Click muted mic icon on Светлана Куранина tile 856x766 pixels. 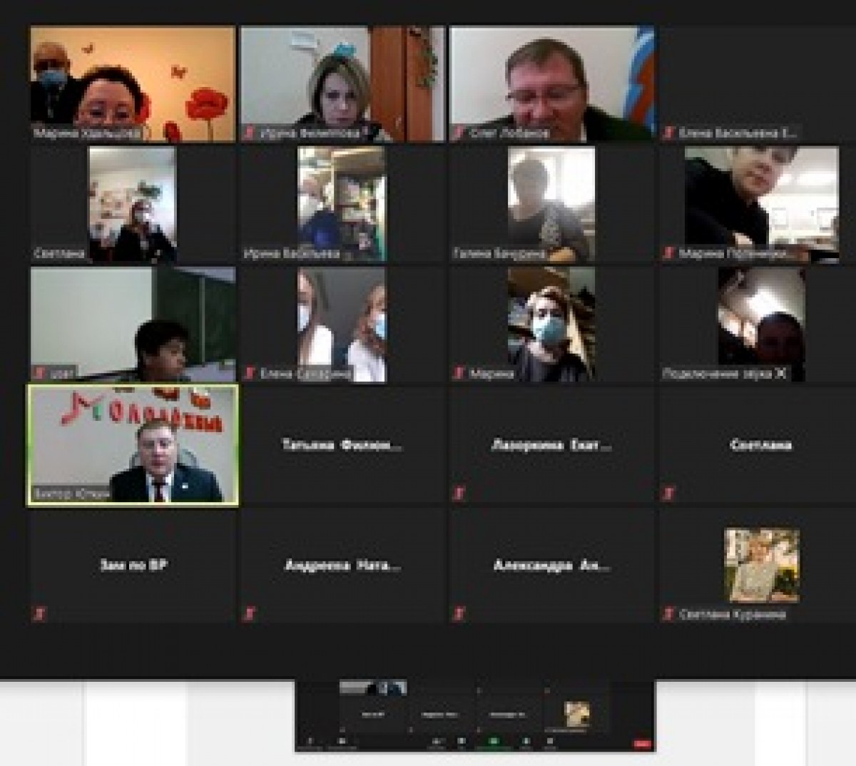(x=669, y=614)
